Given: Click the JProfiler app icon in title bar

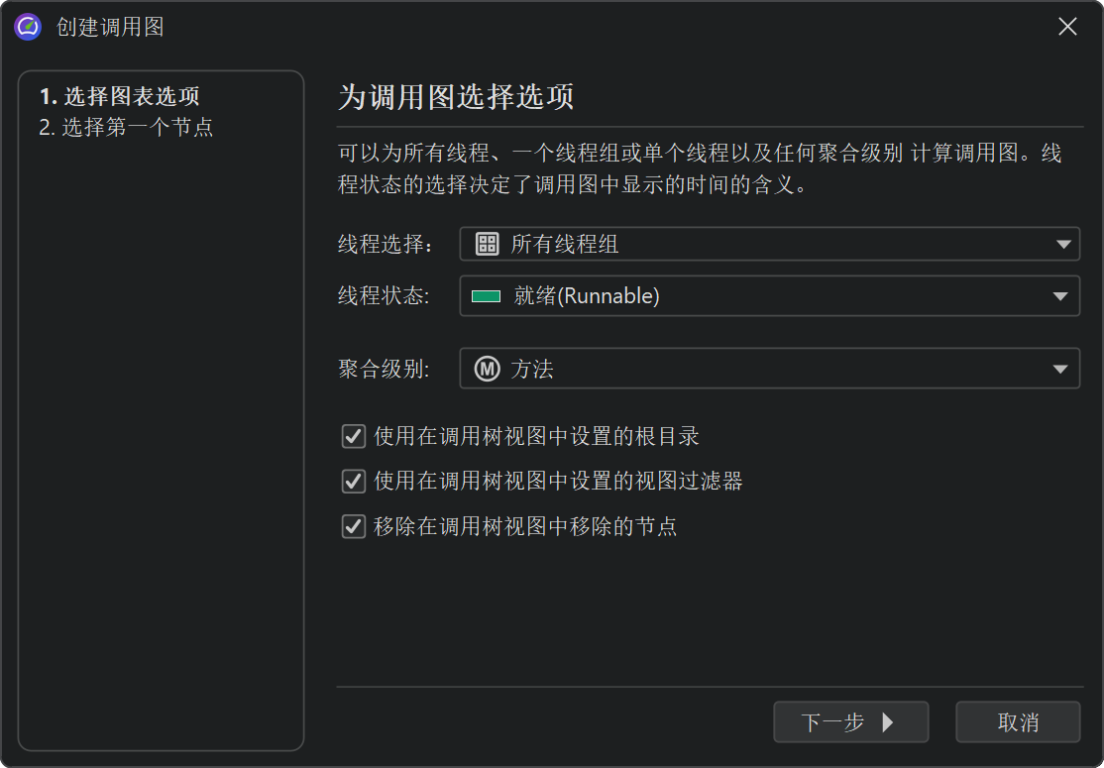Looking at the screenshot, I should click(28, 27).
